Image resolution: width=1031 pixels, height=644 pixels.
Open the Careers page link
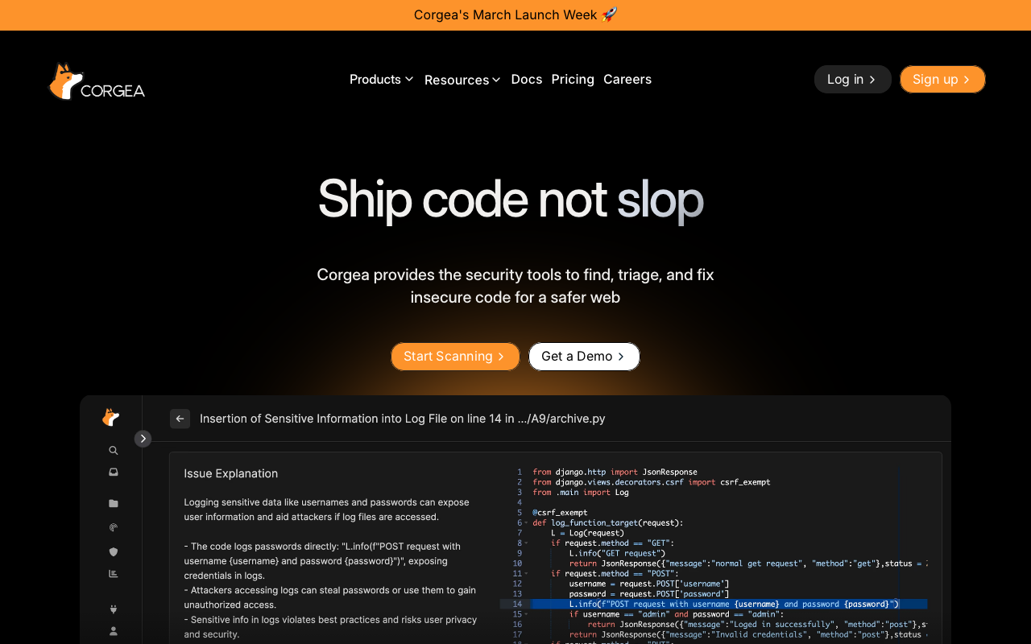coord(627,79)
